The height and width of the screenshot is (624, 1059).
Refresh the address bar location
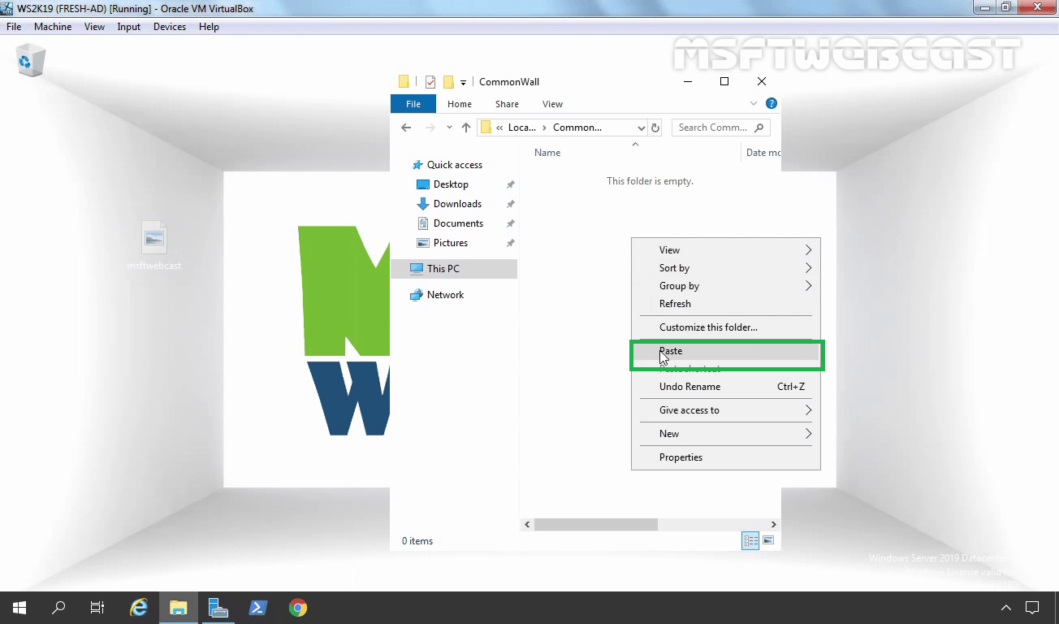point(655,128)
